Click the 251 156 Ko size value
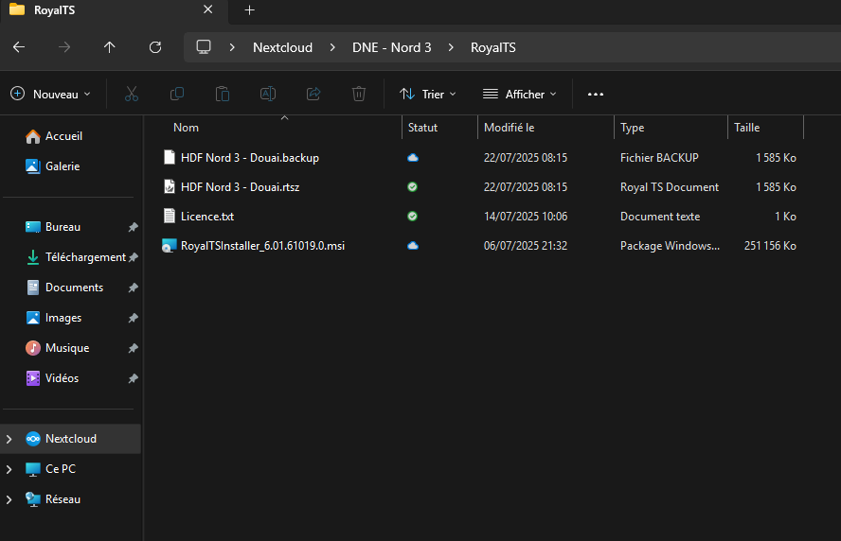841x541 pixels. pos(770,245)
